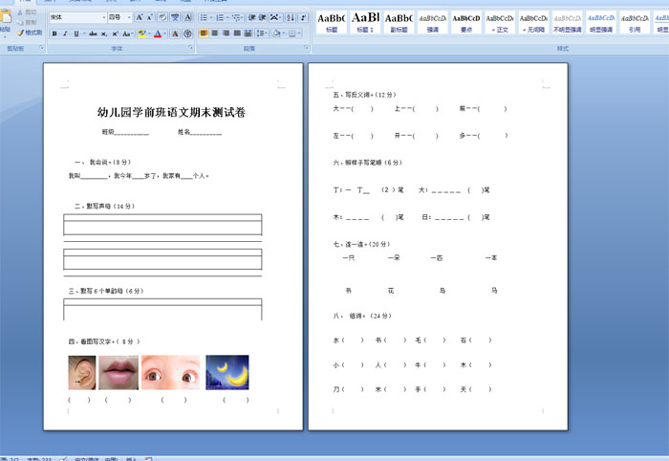Toggle Italic formatting
This screenshot has height=461, width=669.
point(65,33)
